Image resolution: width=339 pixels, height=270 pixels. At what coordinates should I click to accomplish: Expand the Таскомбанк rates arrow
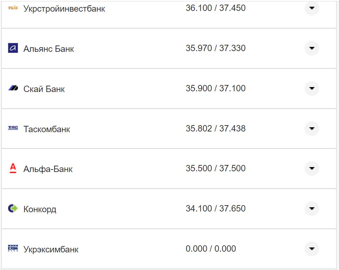tap(312, 129)
